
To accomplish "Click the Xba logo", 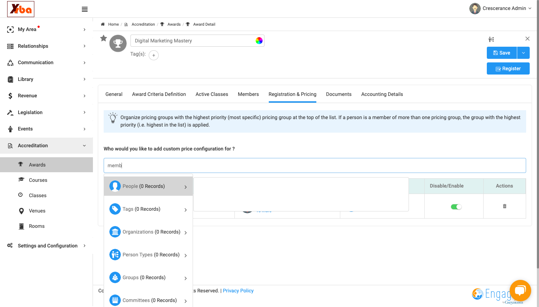I will coord(21,9).
